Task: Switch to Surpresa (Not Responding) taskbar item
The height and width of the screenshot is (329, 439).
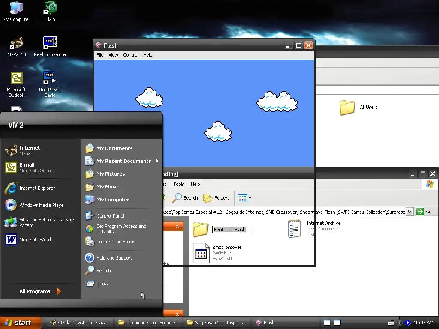Action: click(216, 323)
